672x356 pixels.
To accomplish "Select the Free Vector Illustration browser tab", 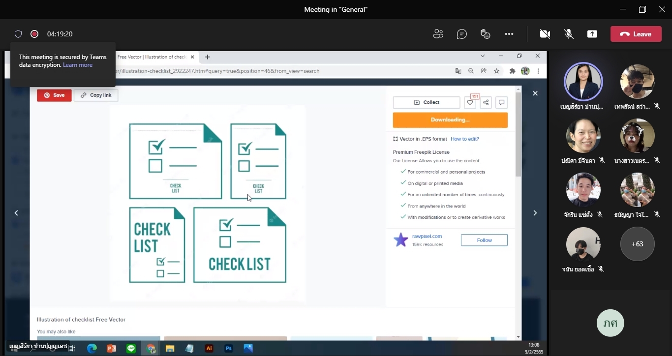I will (151, 57).
